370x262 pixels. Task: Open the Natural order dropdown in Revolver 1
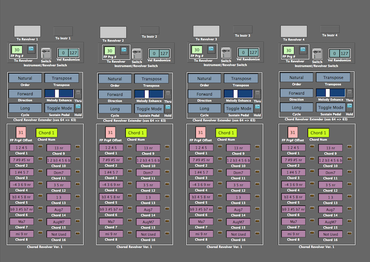(25, 78)
